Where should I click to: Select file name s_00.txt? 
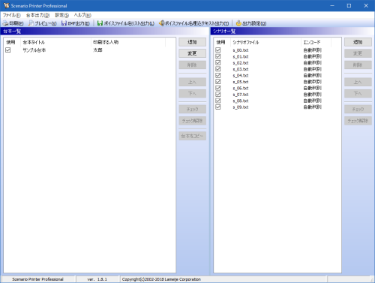(241, 50)
